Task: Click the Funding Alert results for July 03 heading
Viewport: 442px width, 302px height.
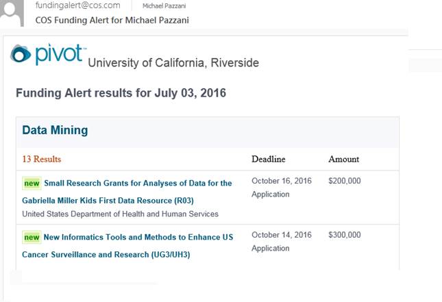Action: pyautogui.click(x=121, y=93)
